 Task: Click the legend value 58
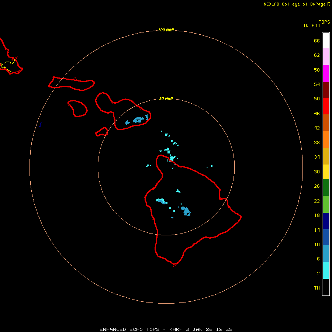317,70
